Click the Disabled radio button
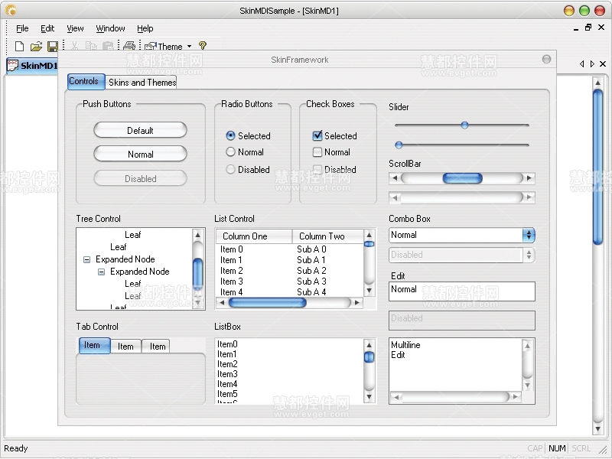 (231, 169)
